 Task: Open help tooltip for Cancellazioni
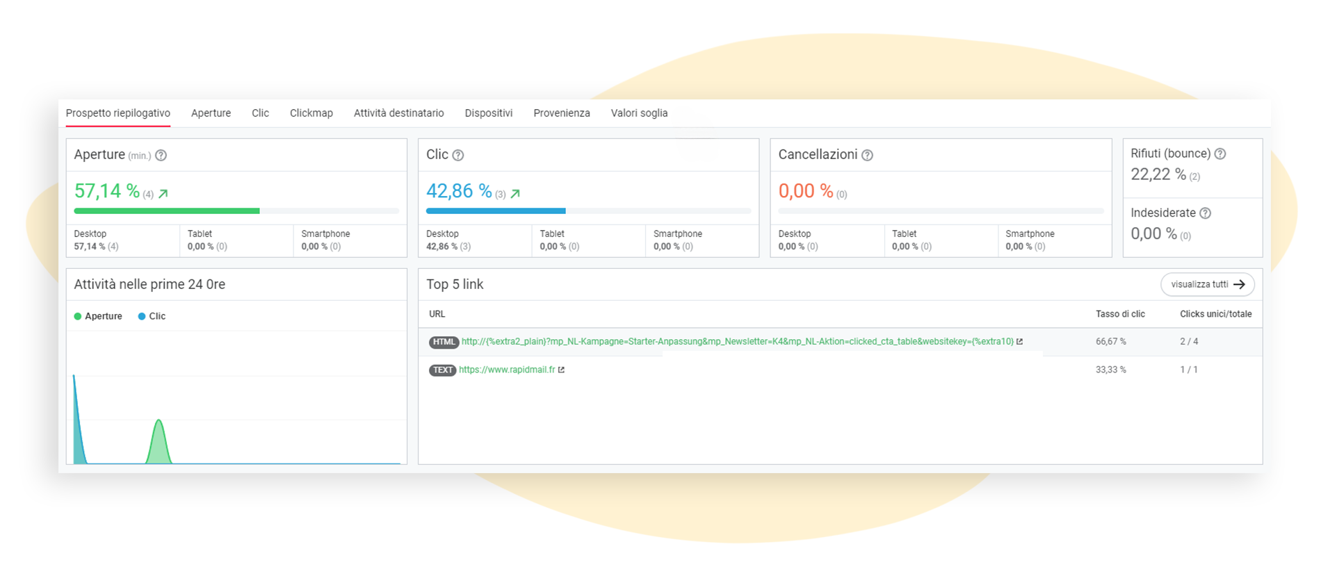[867, 156]
